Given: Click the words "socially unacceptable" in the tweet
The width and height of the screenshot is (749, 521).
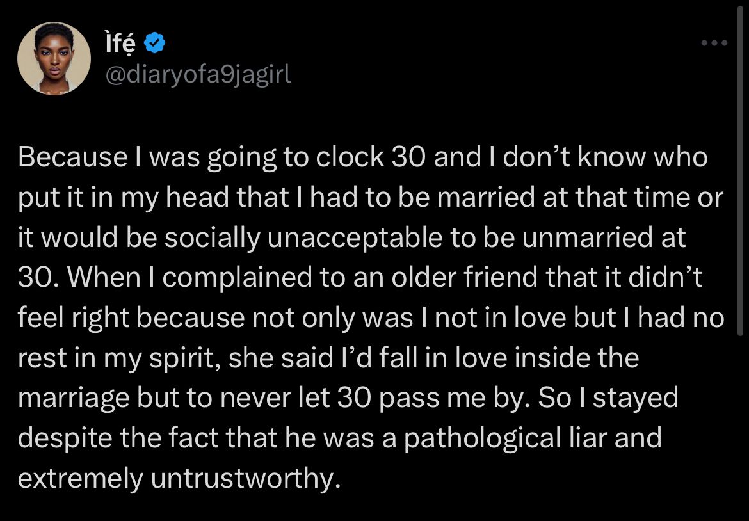Looking at the screenshot, I should (303, 238).
